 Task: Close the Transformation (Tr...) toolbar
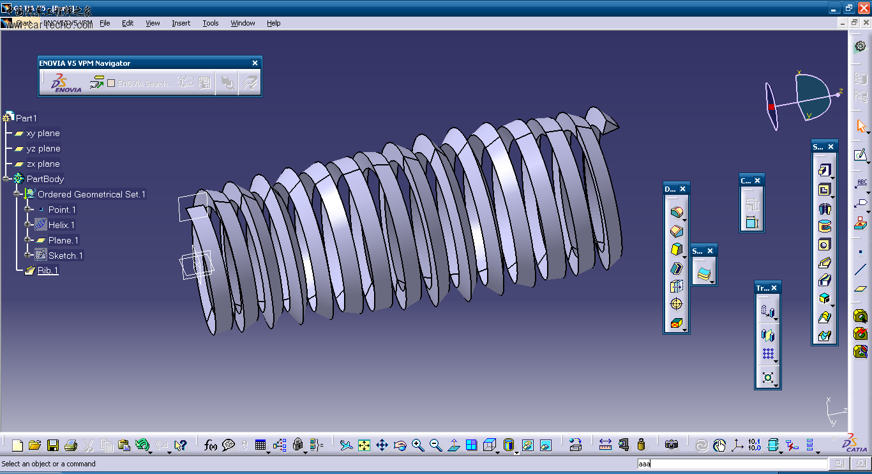pos(774,288)
